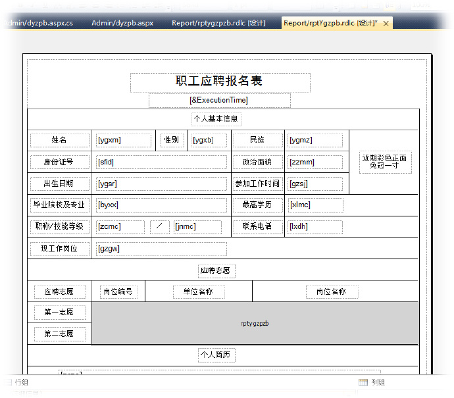The height and width of the screenshot is (398, 454).
Task: Select the [gzsj] field textbox
Action: coord(315,184)
